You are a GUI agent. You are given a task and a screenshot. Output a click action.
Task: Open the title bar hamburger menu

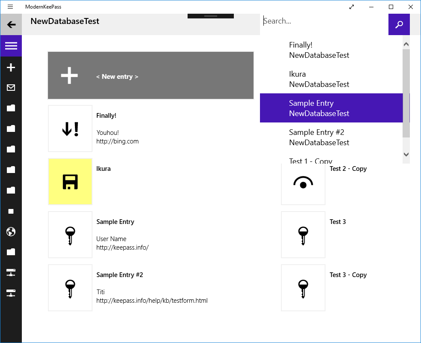[x=10, y=7]
